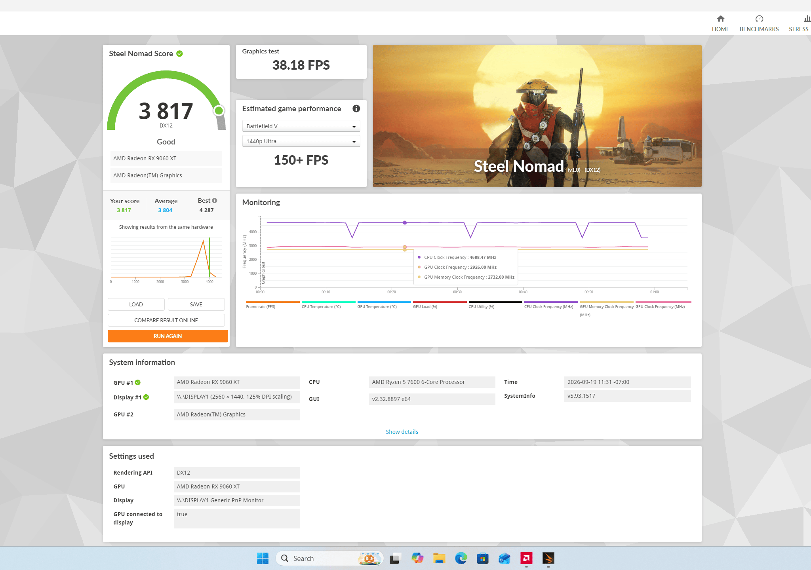The height and width of the screenshot is (570, 811).
Task: Open Microsoft Edge from the taskbar
Action: pos(461,559)
